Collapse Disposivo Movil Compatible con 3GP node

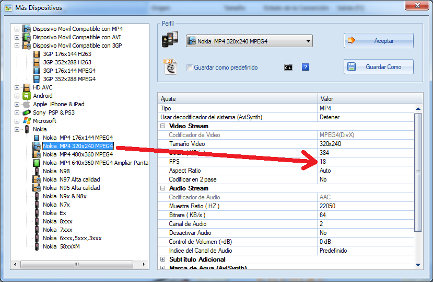point(17,46)
